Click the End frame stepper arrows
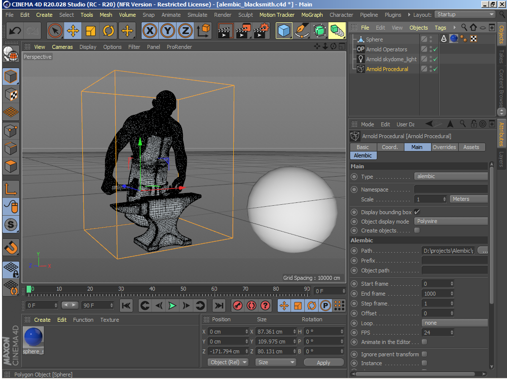The width and height of the screenshot is (507, 379). pyautogui.click(x=452, y=294)
